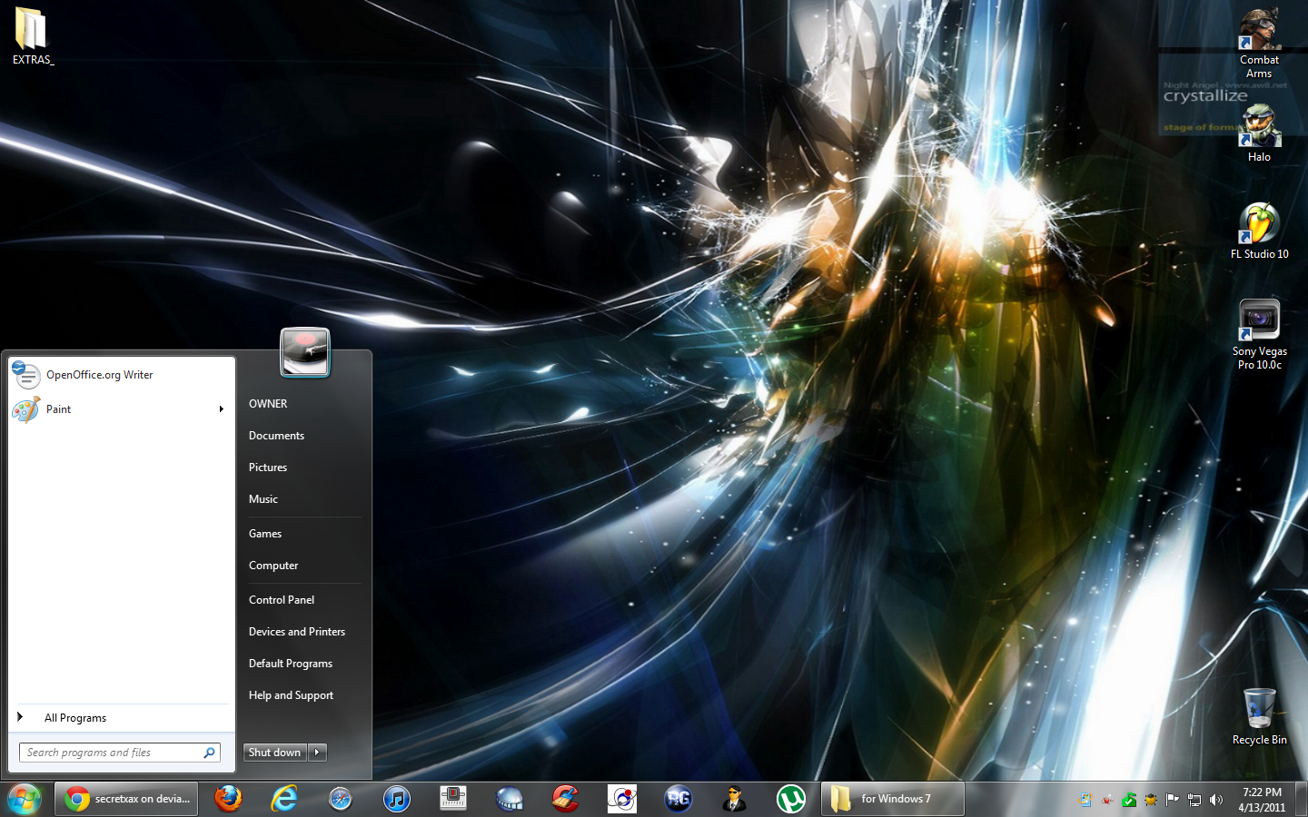Open the white-square swirl icon in taskbar
Screen dimensions: 1308x817
coord(622,799)
